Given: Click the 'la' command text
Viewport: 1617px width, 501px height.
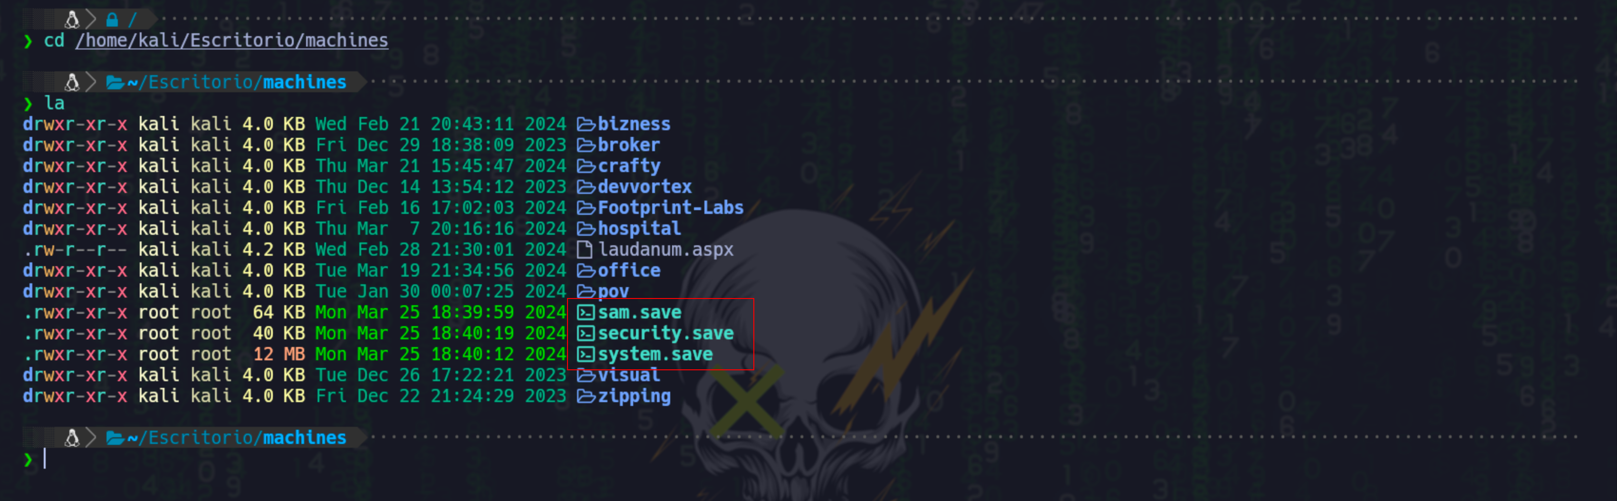Looking at the screenshot, I should (x=55, y=103).
